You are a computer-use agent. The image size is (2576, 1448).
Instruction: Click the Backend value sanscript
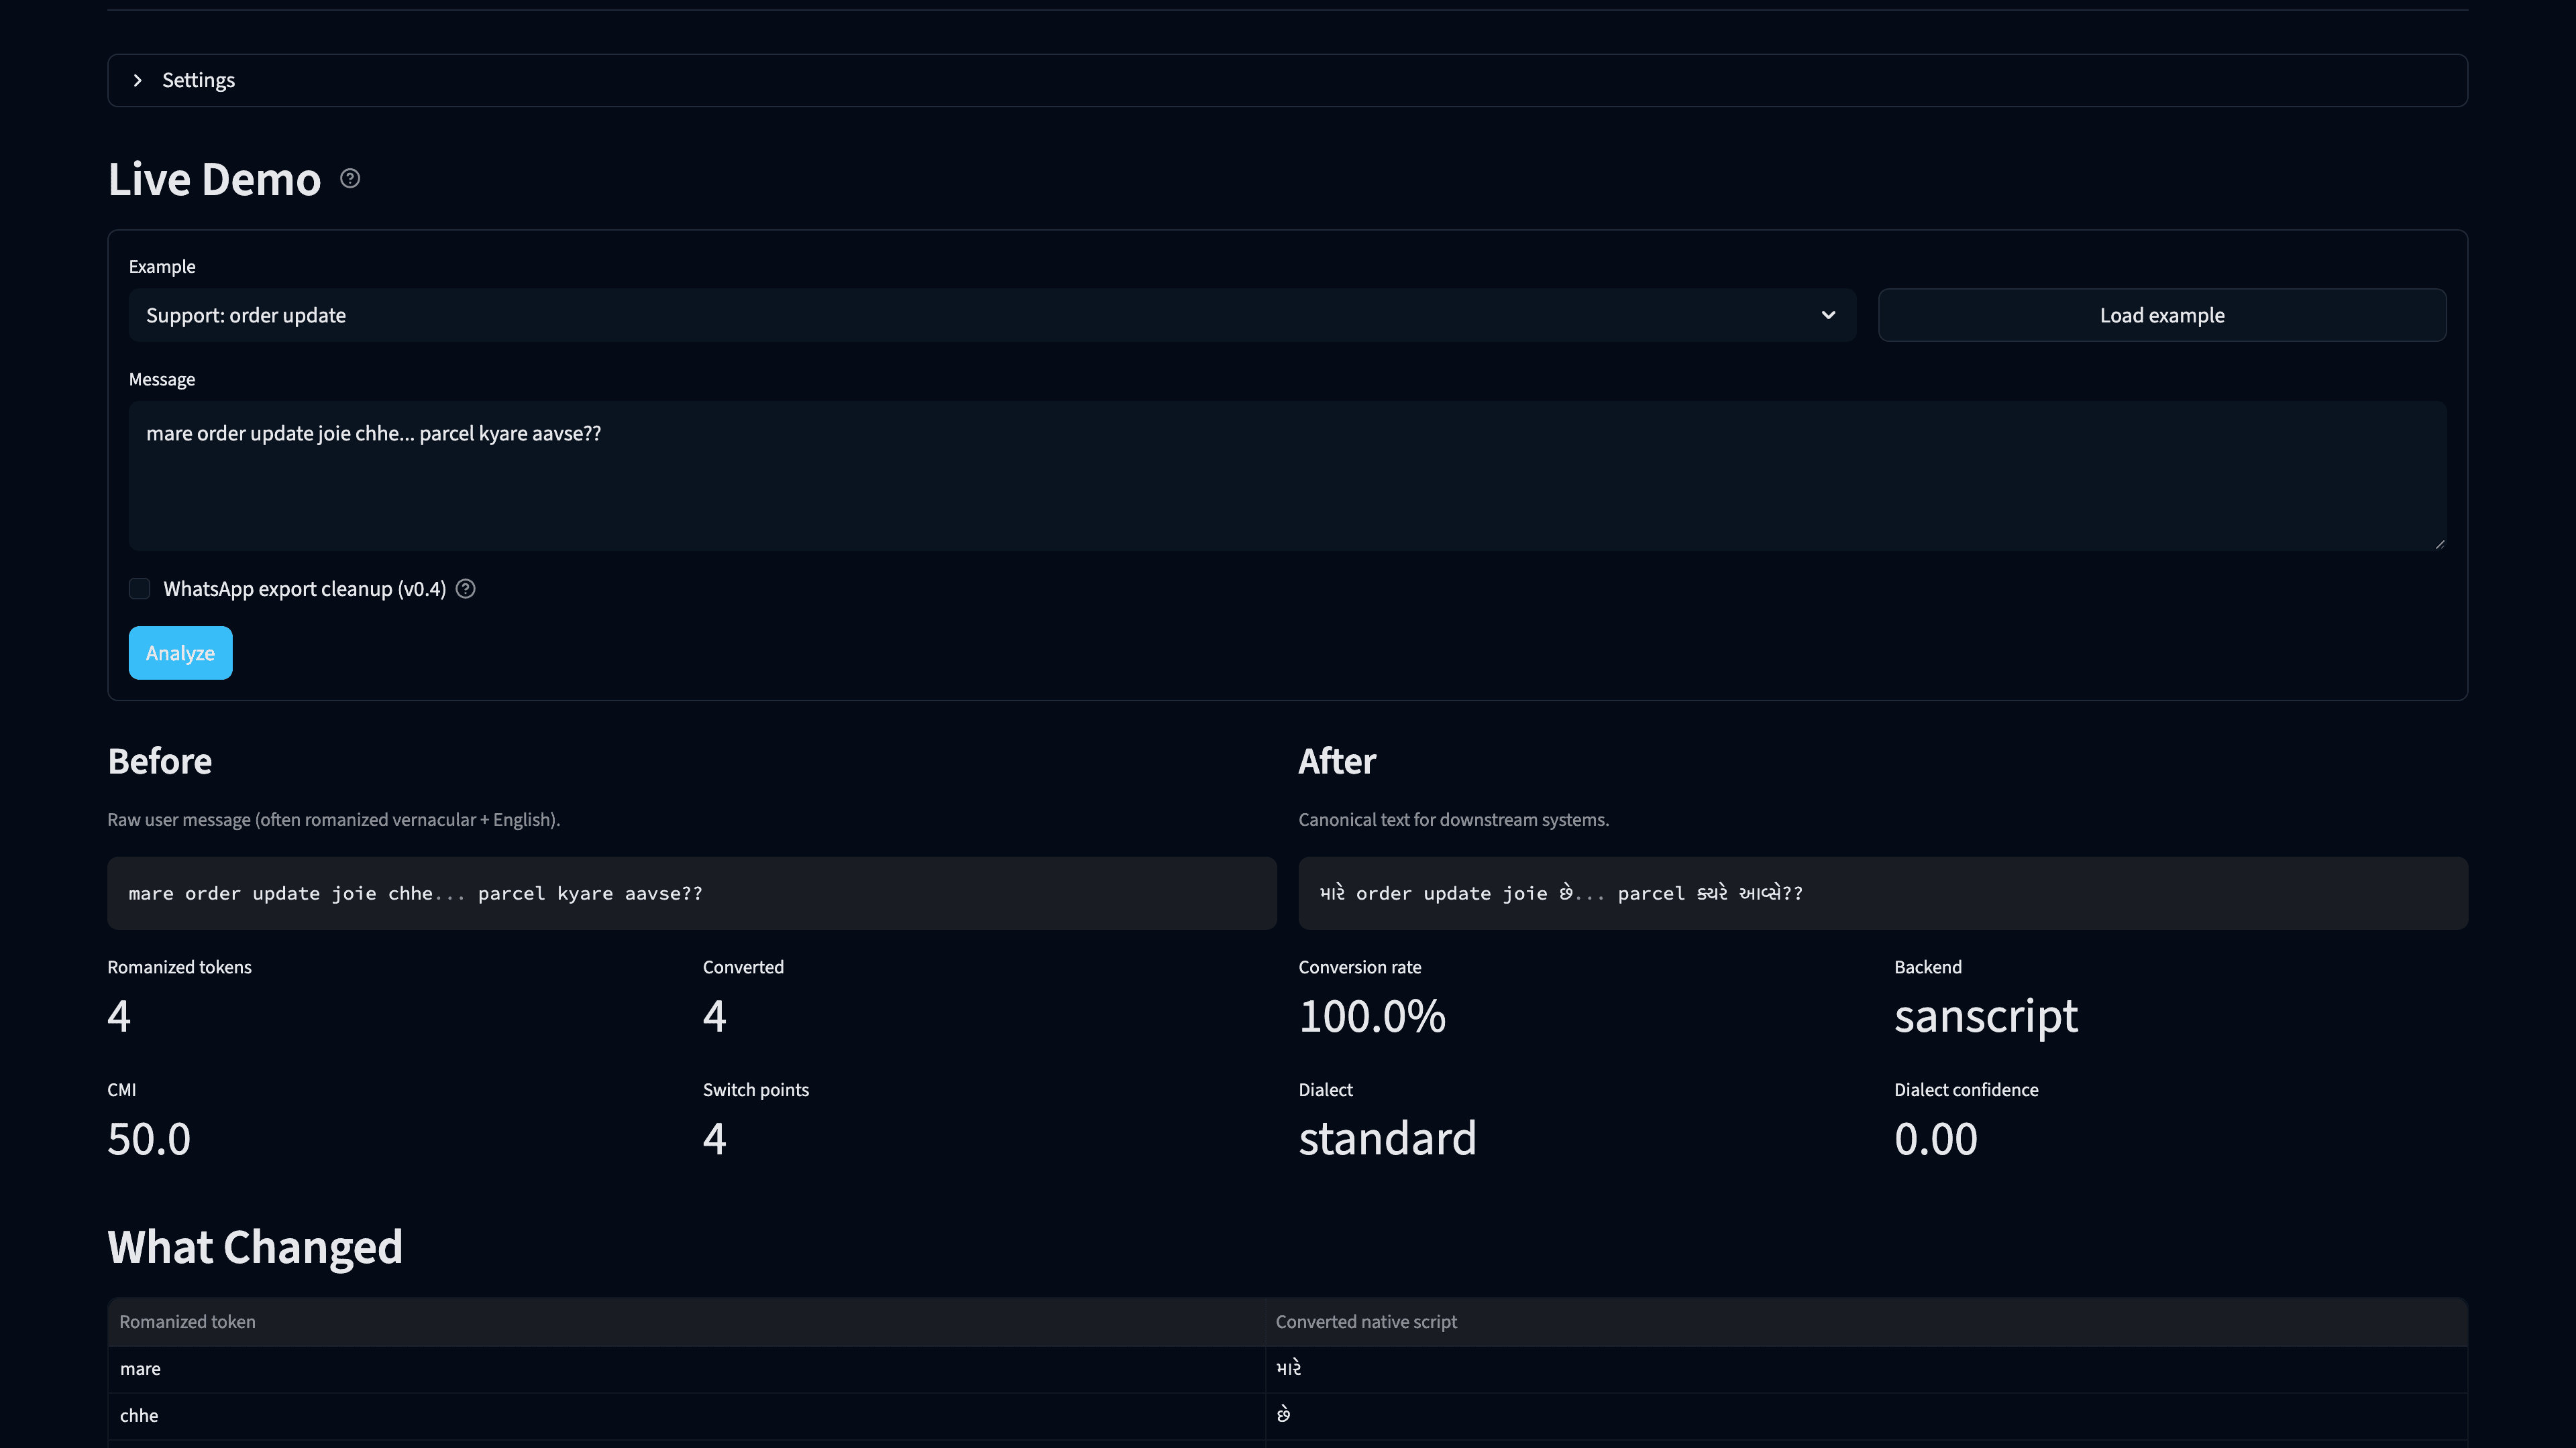click(1985, 1016)
